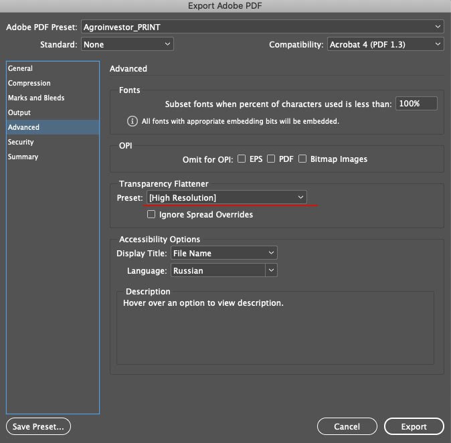Click the subset fonts percent field

click(416, 104)
